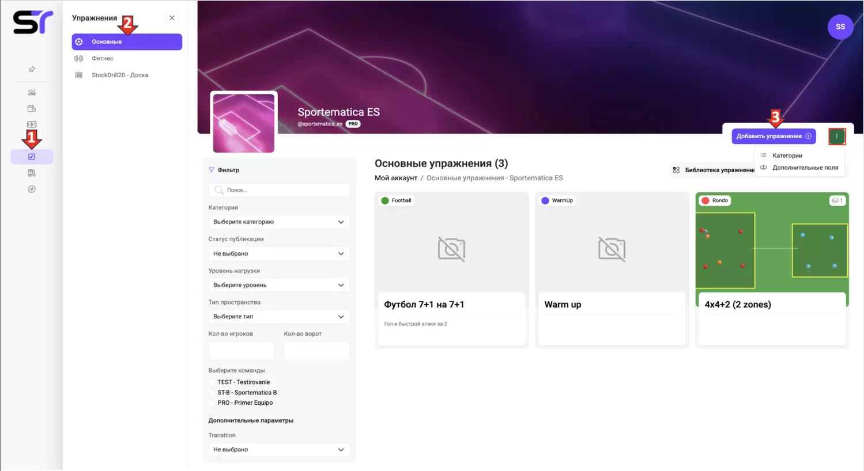Click the red Rondo category tag

[x=715, y=200]
